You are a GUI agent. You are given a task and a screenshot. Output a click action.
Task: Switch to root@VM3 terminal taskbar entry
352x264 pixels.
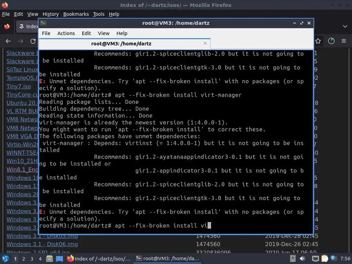pyautogui.click(x=167, y=258)
